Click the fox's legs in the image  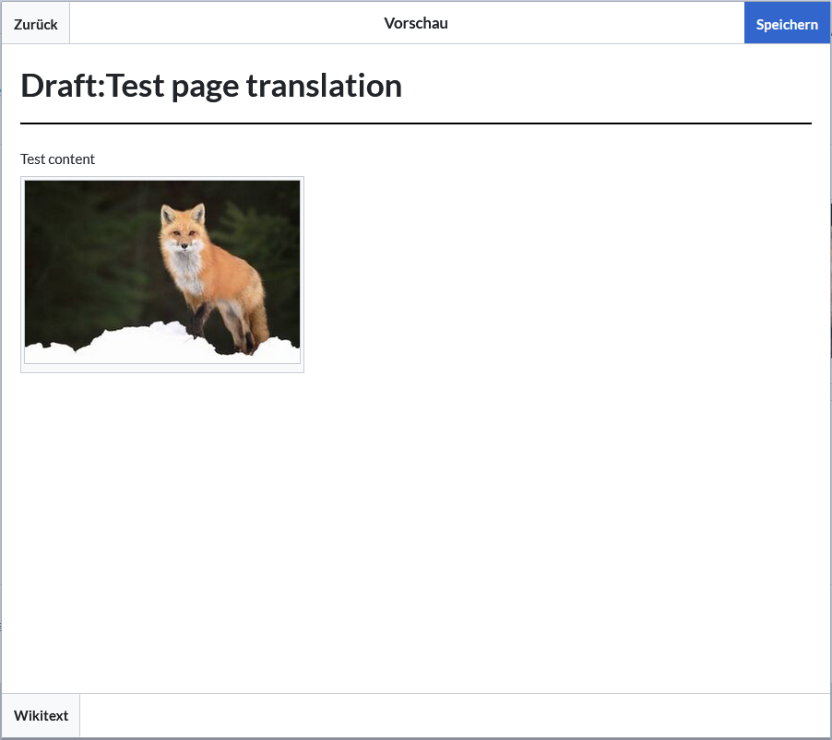[x=221, y=327]
